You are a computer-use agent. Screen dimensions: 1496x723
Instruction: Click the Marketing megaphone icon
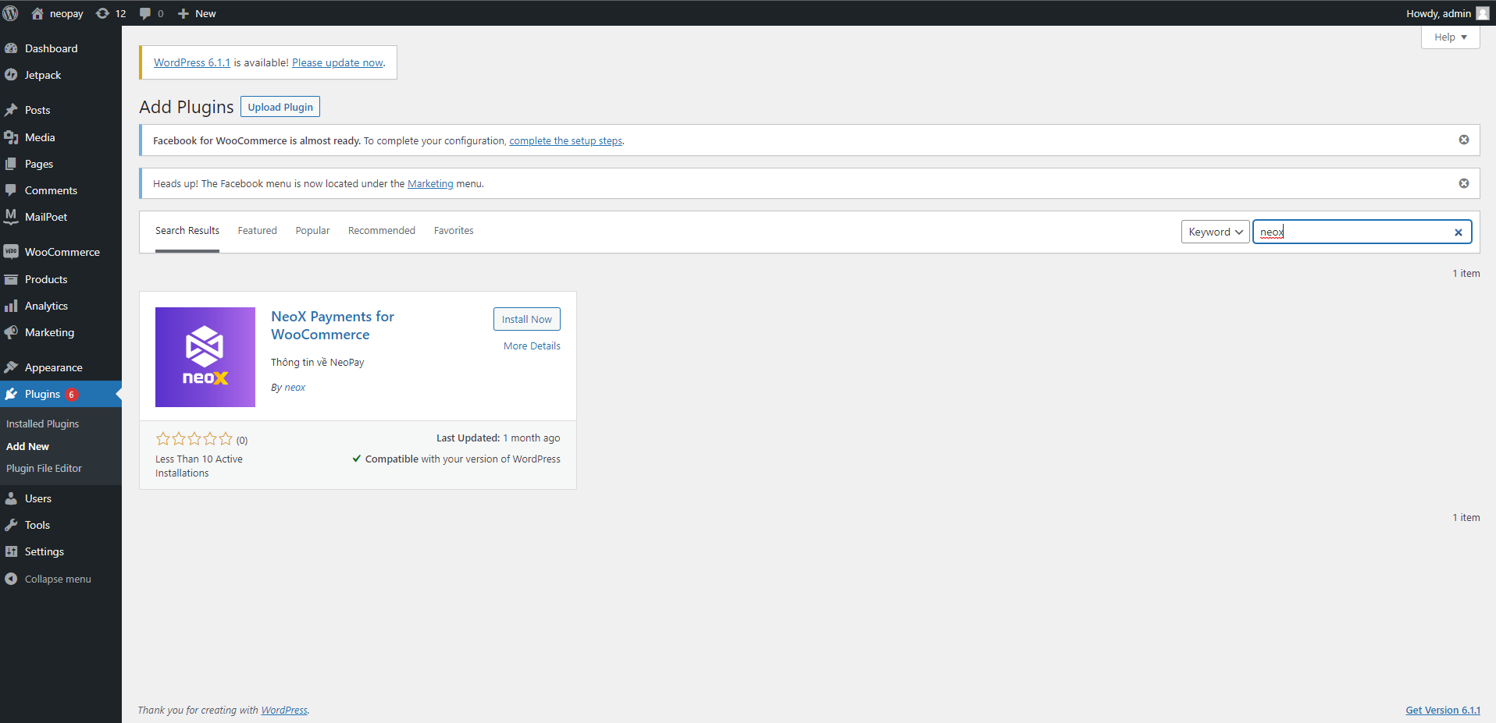click(11, 332)
